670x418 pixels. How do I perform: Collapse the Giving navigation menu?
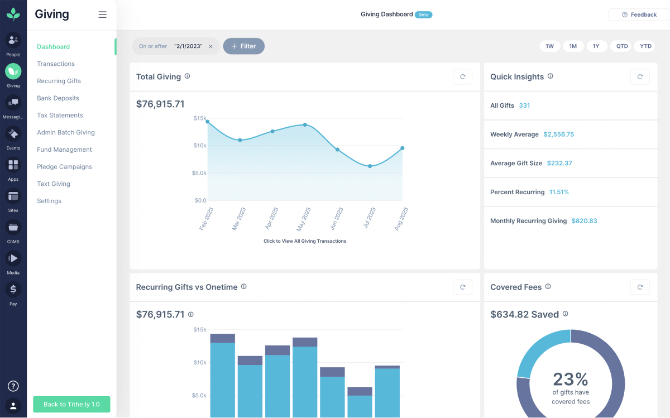tap(102, 15)
